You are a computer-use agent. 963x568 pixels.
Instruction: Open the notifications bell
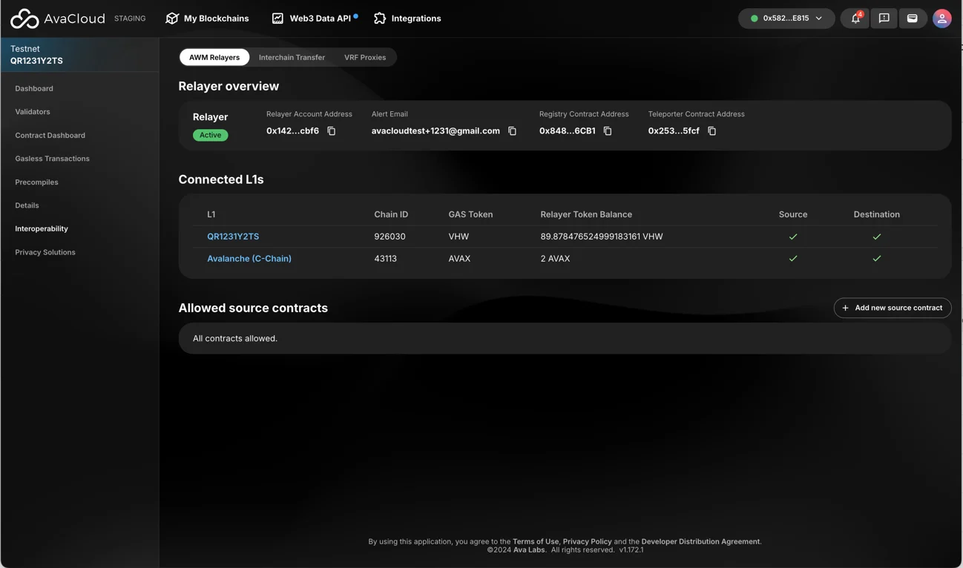point(855,19)
